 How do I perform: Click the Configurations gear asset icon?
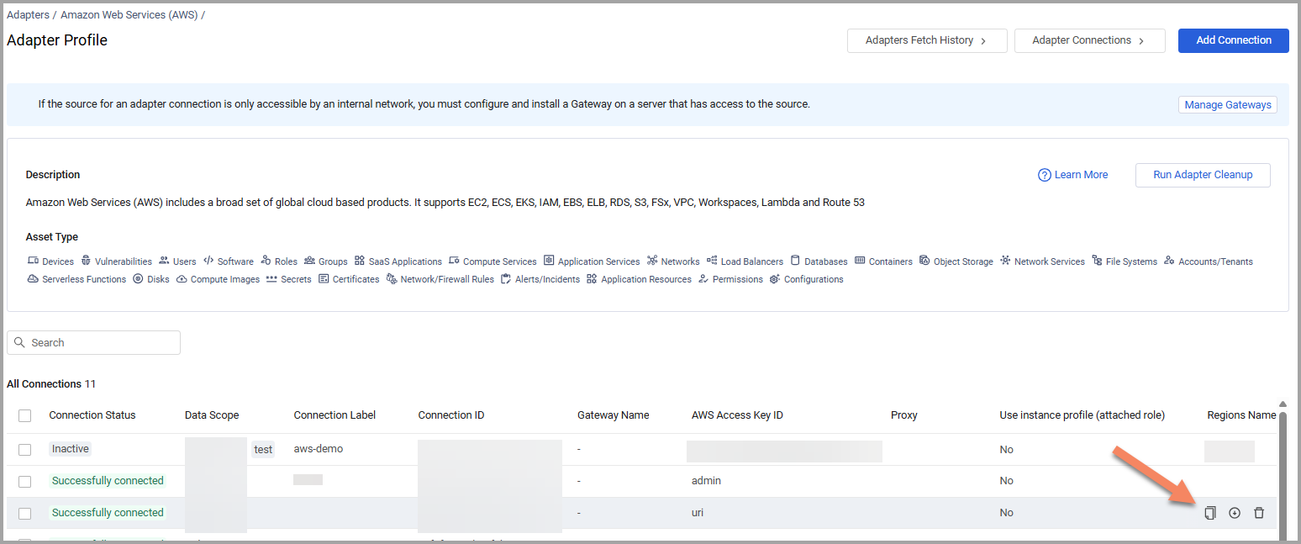point(775,278)
